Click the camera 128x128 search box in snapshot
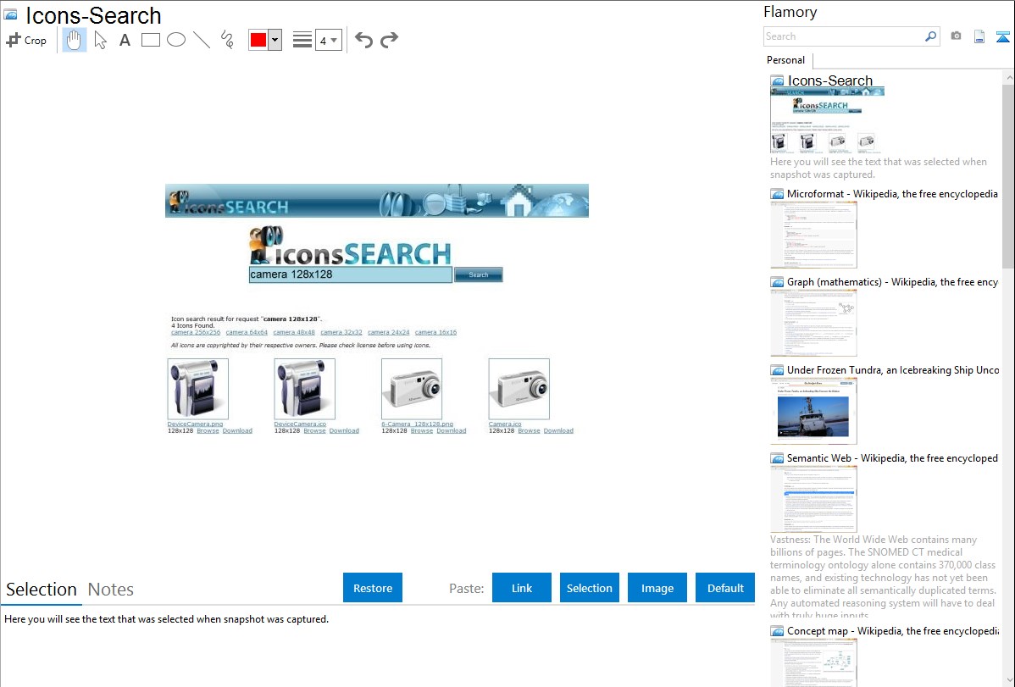This screenshot has width=1015, height=687. pos(350,274)
